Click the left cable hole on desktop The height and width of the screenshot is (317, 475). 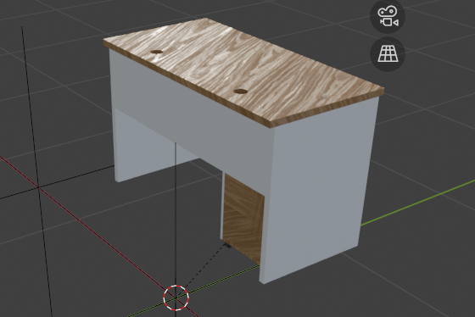point(157,52)
